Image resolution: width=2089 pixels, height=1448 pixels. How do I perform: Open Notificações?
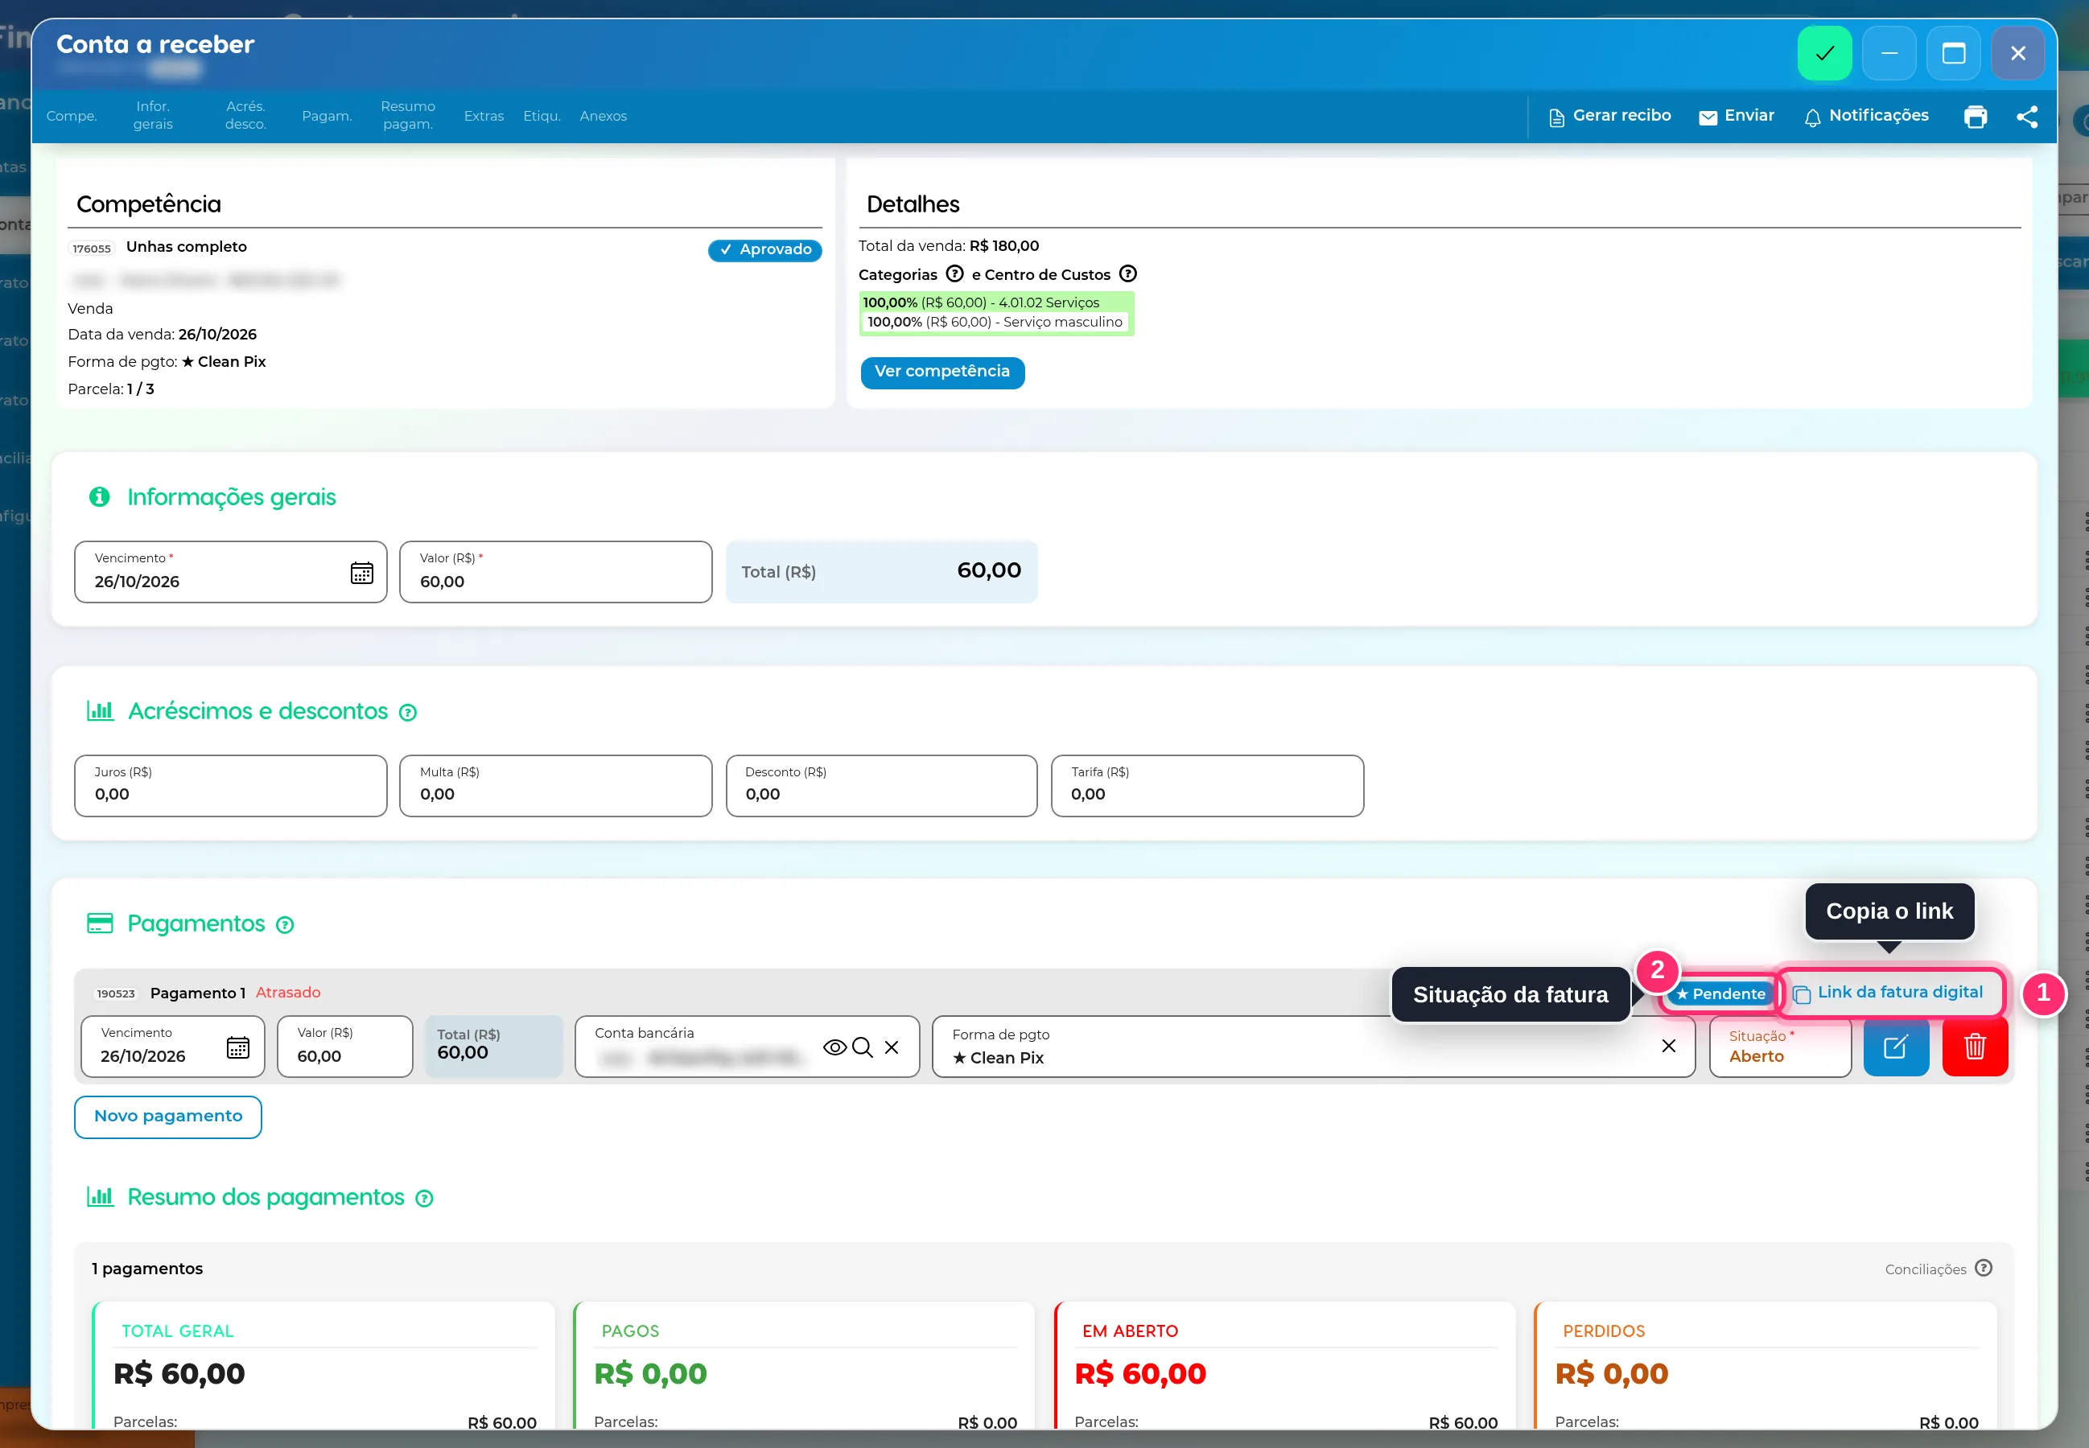point(1867,116)
